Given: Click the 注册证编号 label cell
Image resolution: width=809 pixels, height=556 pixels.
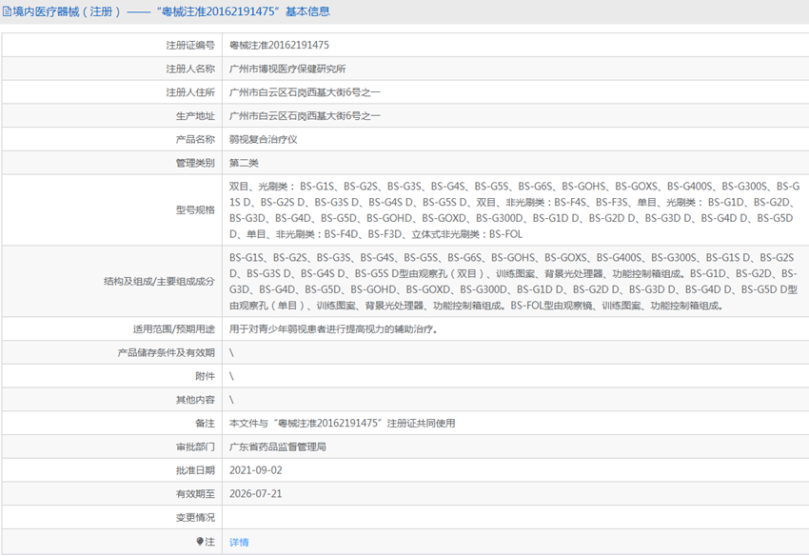Looking at the screenshot, I should 112,46.
